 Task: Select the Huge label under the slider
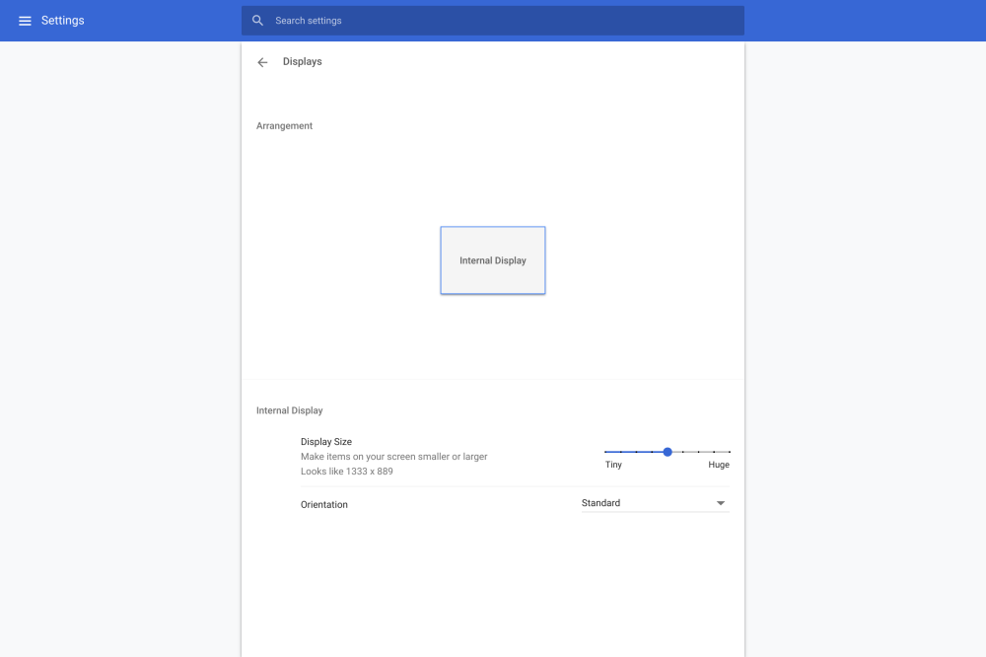[x=719, y=464]
